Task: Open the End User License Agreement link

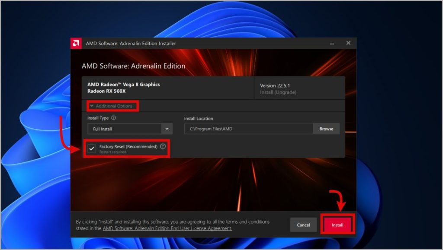Action: (167, 228)
